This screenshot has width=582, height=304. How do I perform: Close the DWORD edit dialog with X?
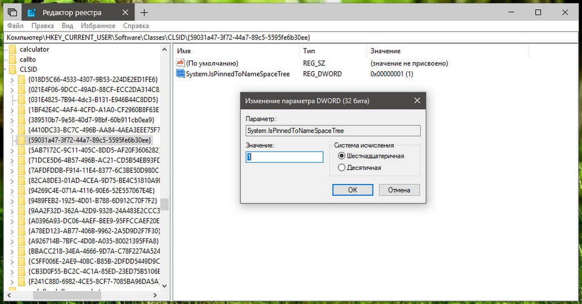417,101
